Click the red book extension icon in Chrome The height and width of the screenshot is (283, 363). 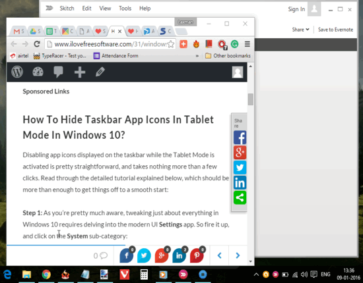click(x=209, y=43)
